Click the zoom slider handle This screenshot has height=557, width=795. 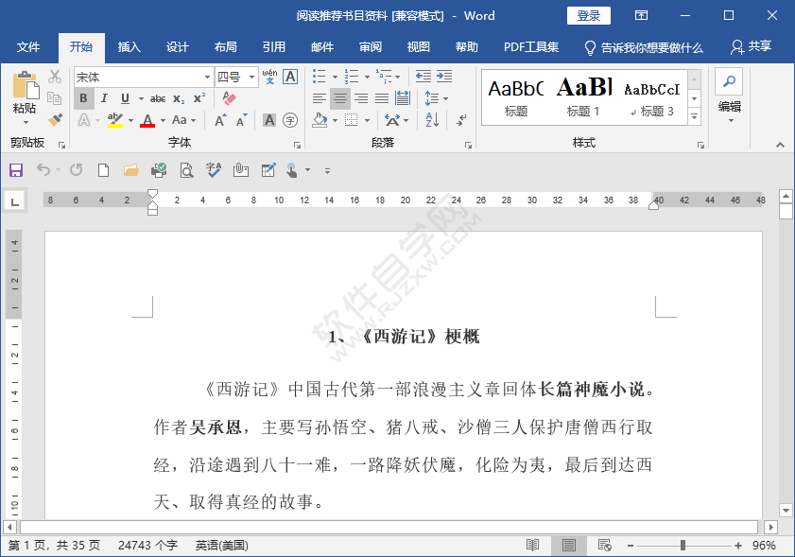point(683,546)
